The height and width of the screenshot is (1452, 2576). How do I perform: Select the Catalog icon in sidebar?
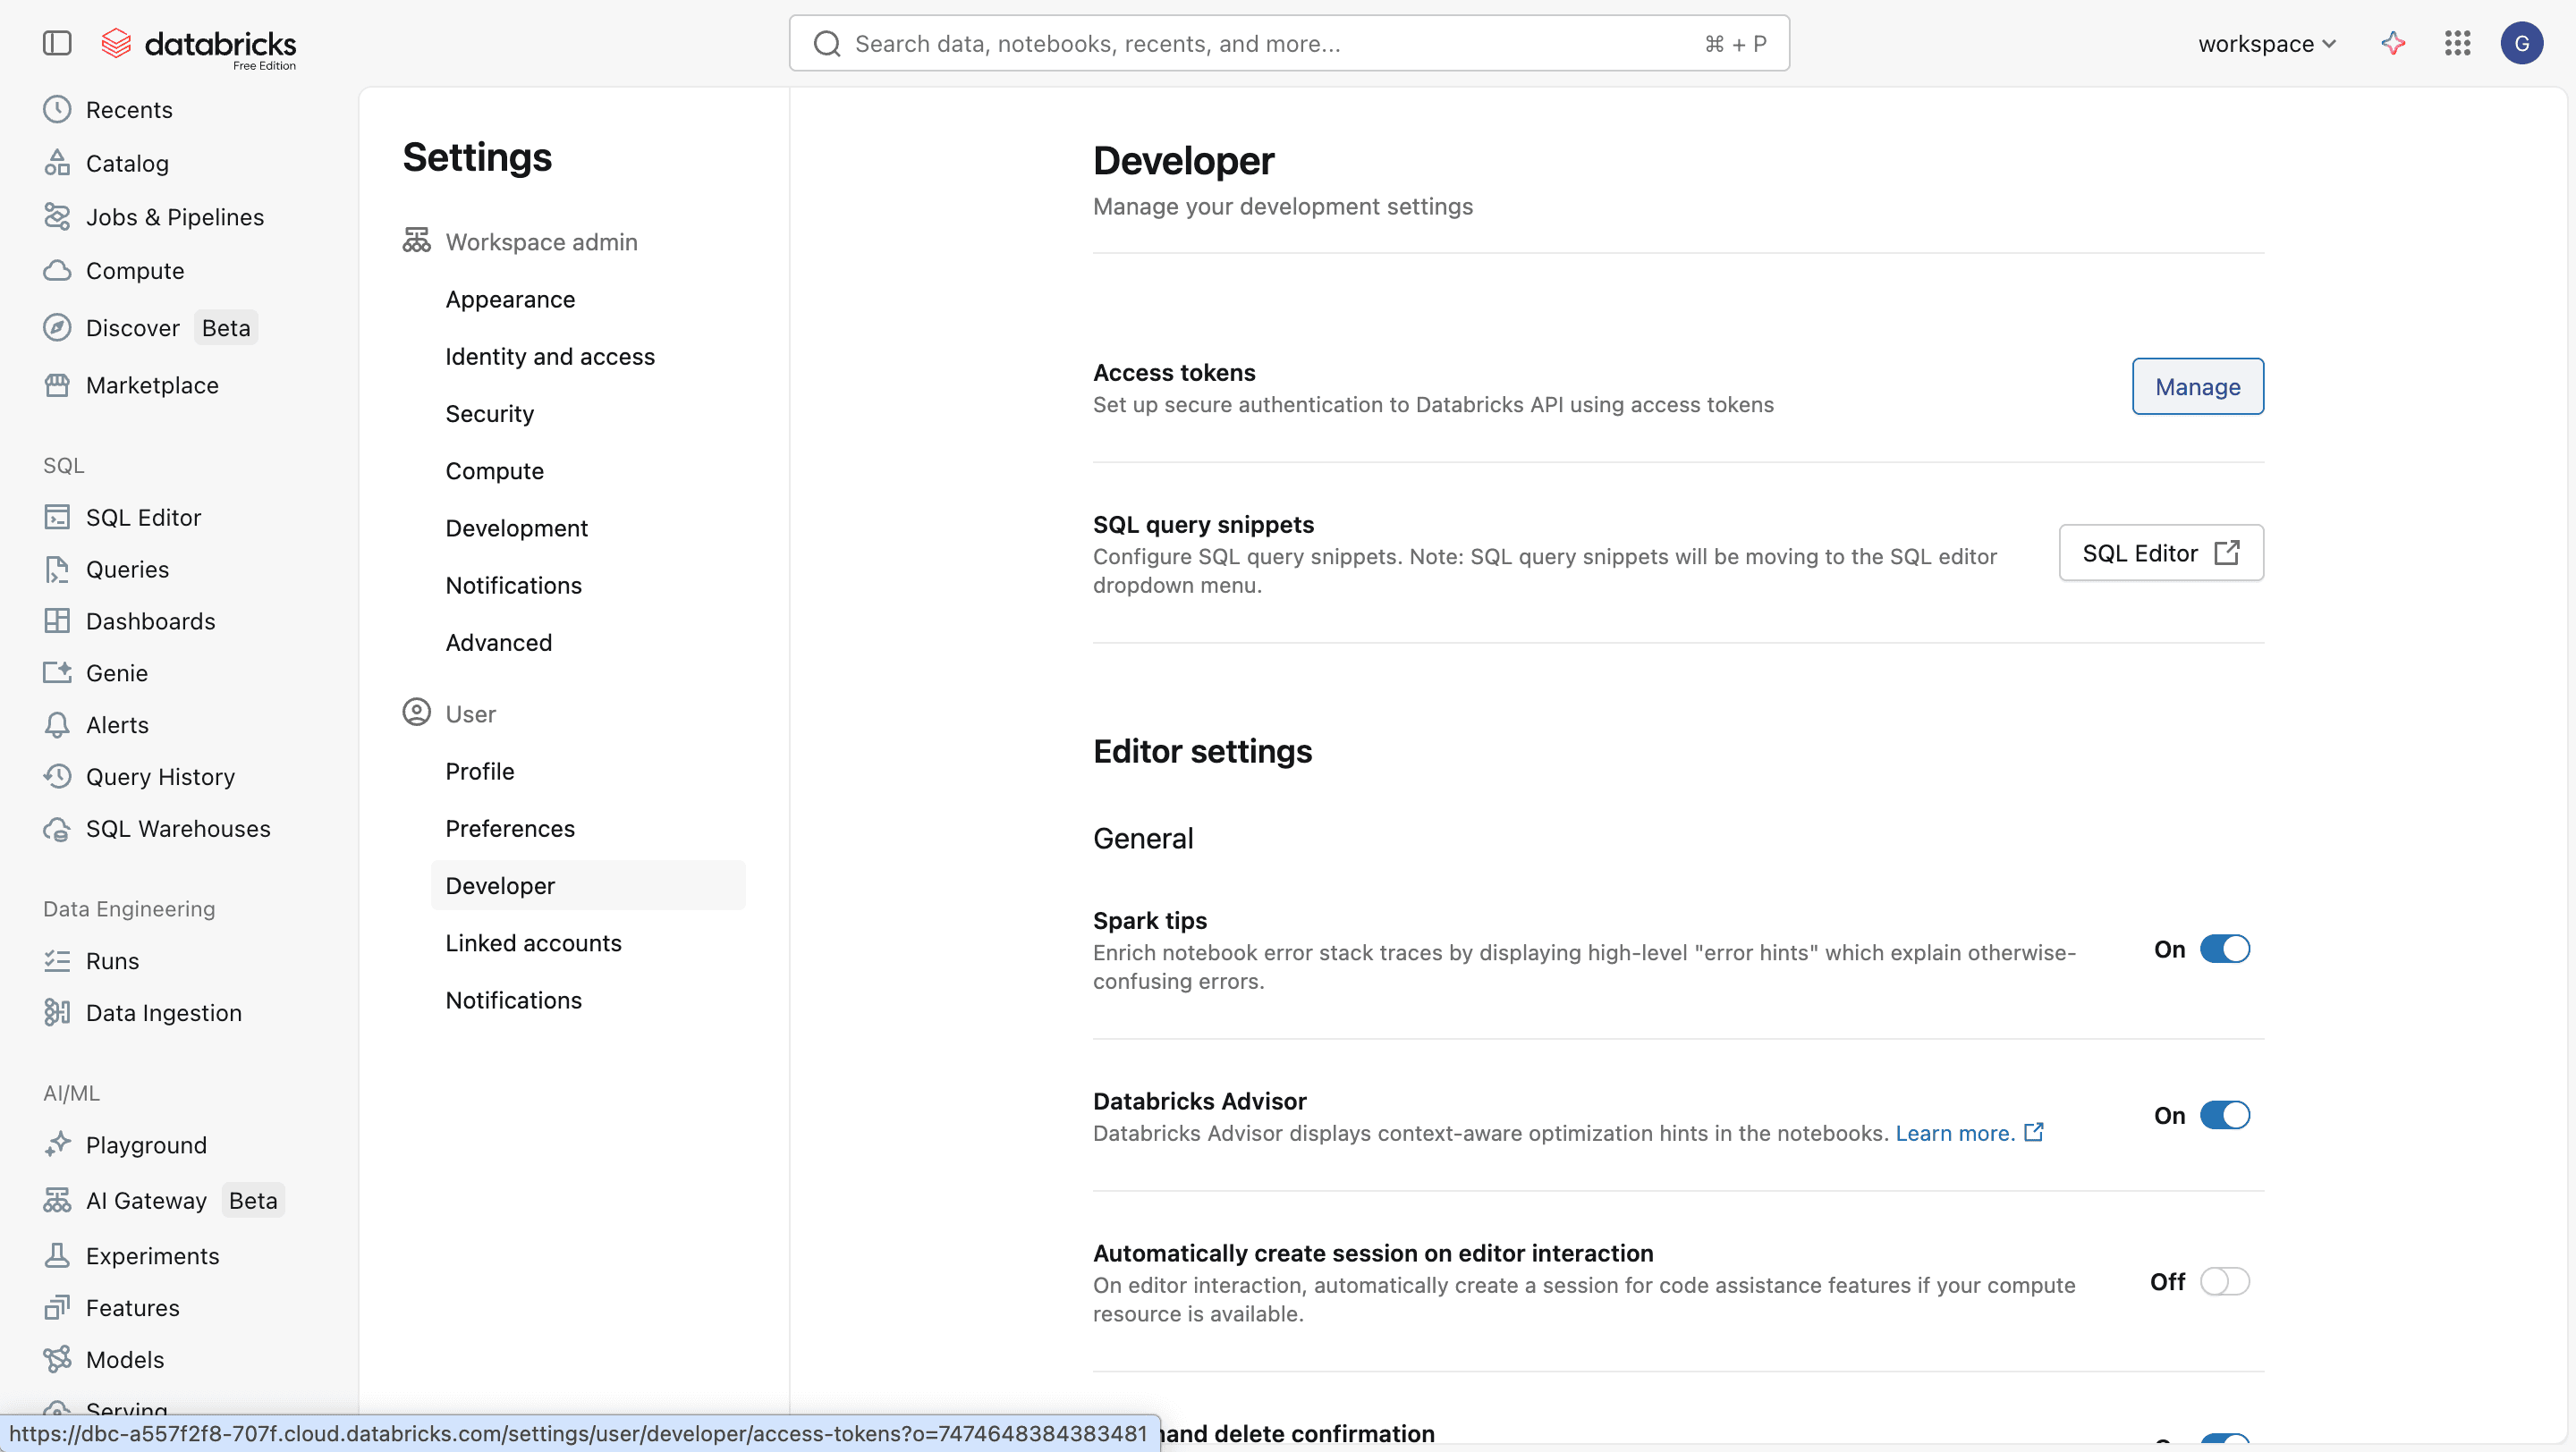coord(58,163)
